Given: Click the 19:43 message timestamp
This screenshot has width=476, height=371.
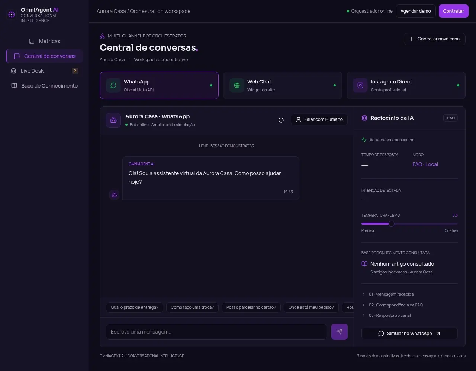Looking at the screenshot, I should [x=288, y=192].
